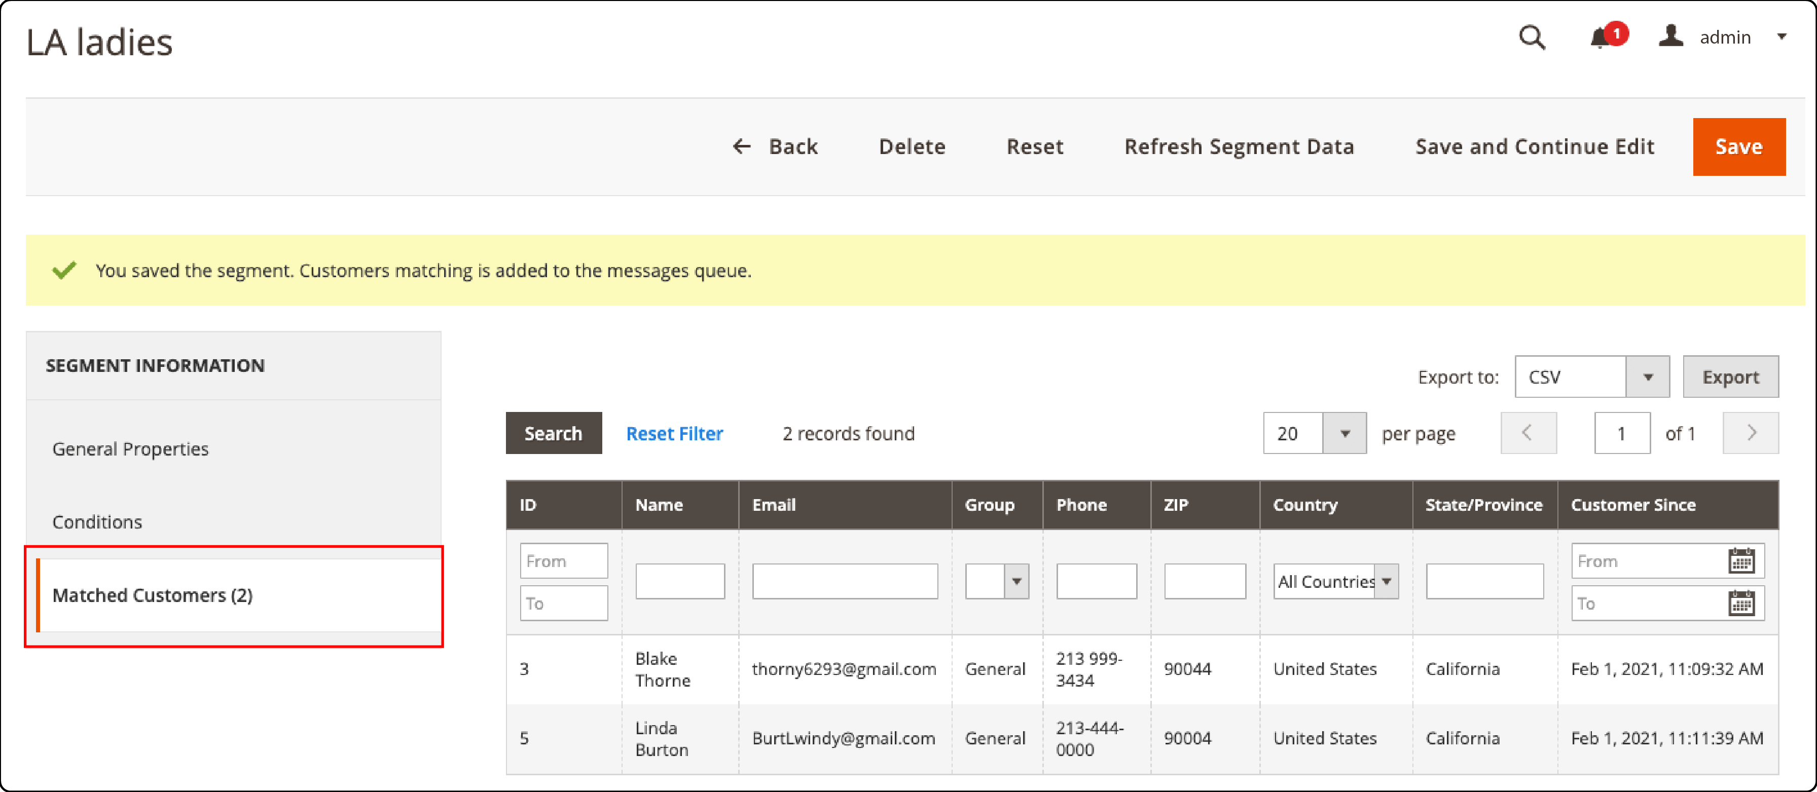The image size is (1817, 792).
Task: Focus the ZIP filter field
Action: coord(1204,581)
